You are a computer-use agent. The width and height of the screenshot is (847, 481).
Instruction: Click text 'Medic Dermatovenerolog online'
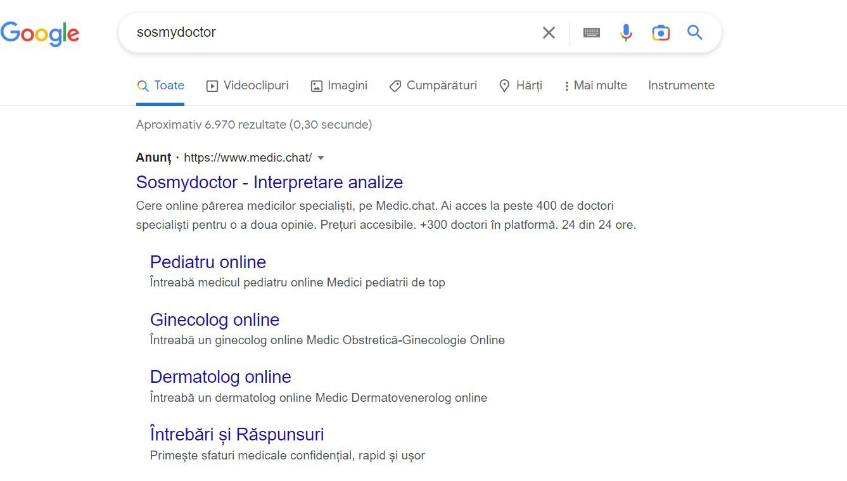pyautogui.click(x=401, y=398)
